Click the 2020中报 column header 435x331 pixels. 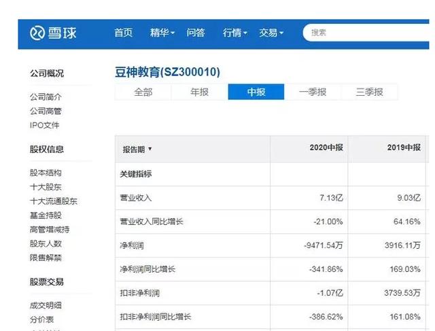[326, 147]
